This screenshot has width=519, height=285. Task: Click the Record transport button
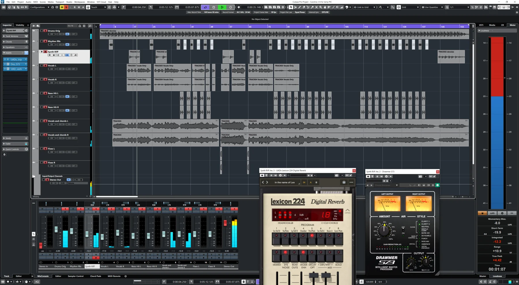point(230,7)
